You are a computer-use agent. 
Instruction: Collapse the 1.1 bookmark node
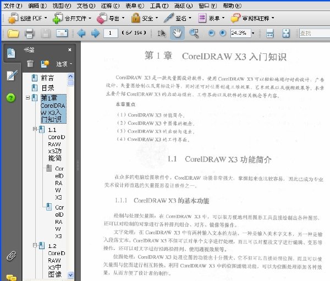click(x=35, y=129)
